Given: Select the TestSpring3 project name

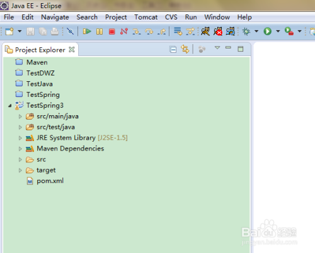Looking at the screenshot, I should click(x=45, y=105).
